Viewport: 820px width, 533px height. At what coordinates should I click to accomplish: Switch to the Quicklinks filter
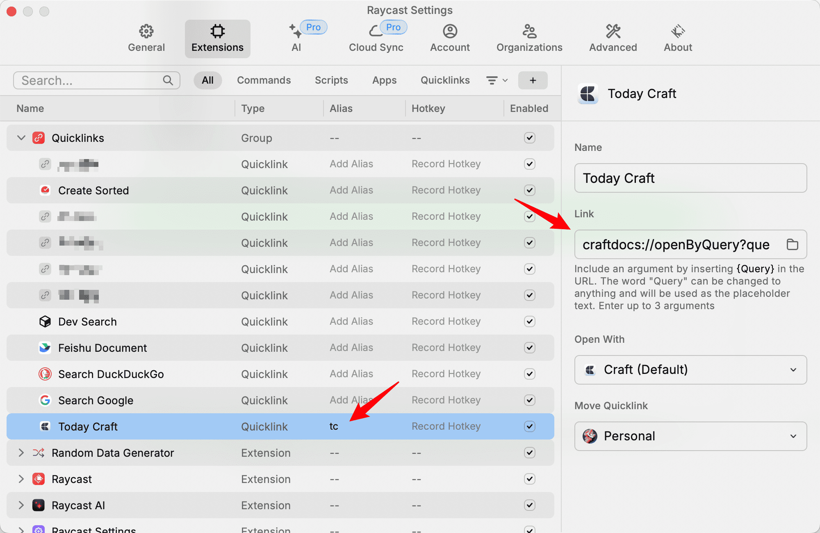445,80
